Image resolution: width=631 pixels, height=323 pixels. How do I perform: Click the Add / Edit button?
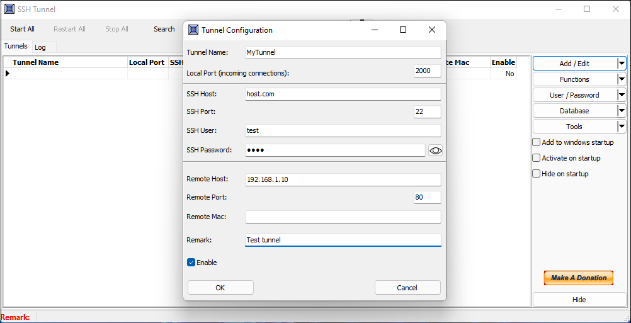[x=575, y=64]
